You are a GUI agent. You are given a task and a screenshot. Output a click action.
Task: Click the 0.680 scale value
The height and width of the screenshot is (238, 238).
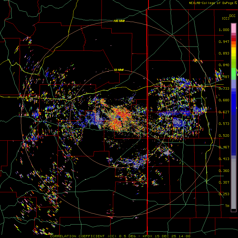tap(224, 100)
